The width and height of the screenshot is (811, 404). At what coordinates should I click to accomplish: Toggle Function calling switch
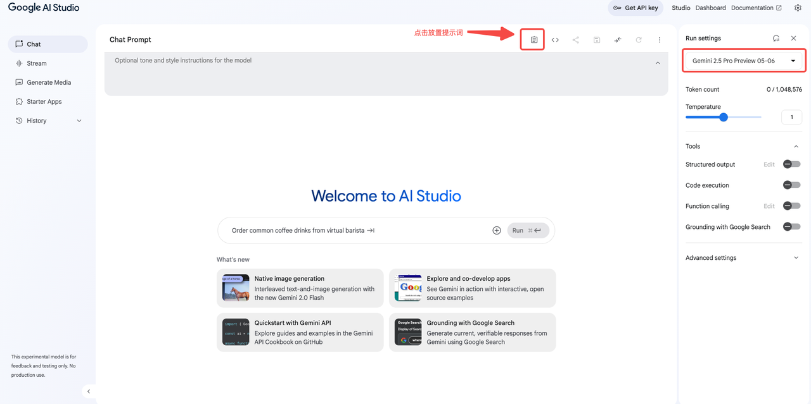[792, 206]
